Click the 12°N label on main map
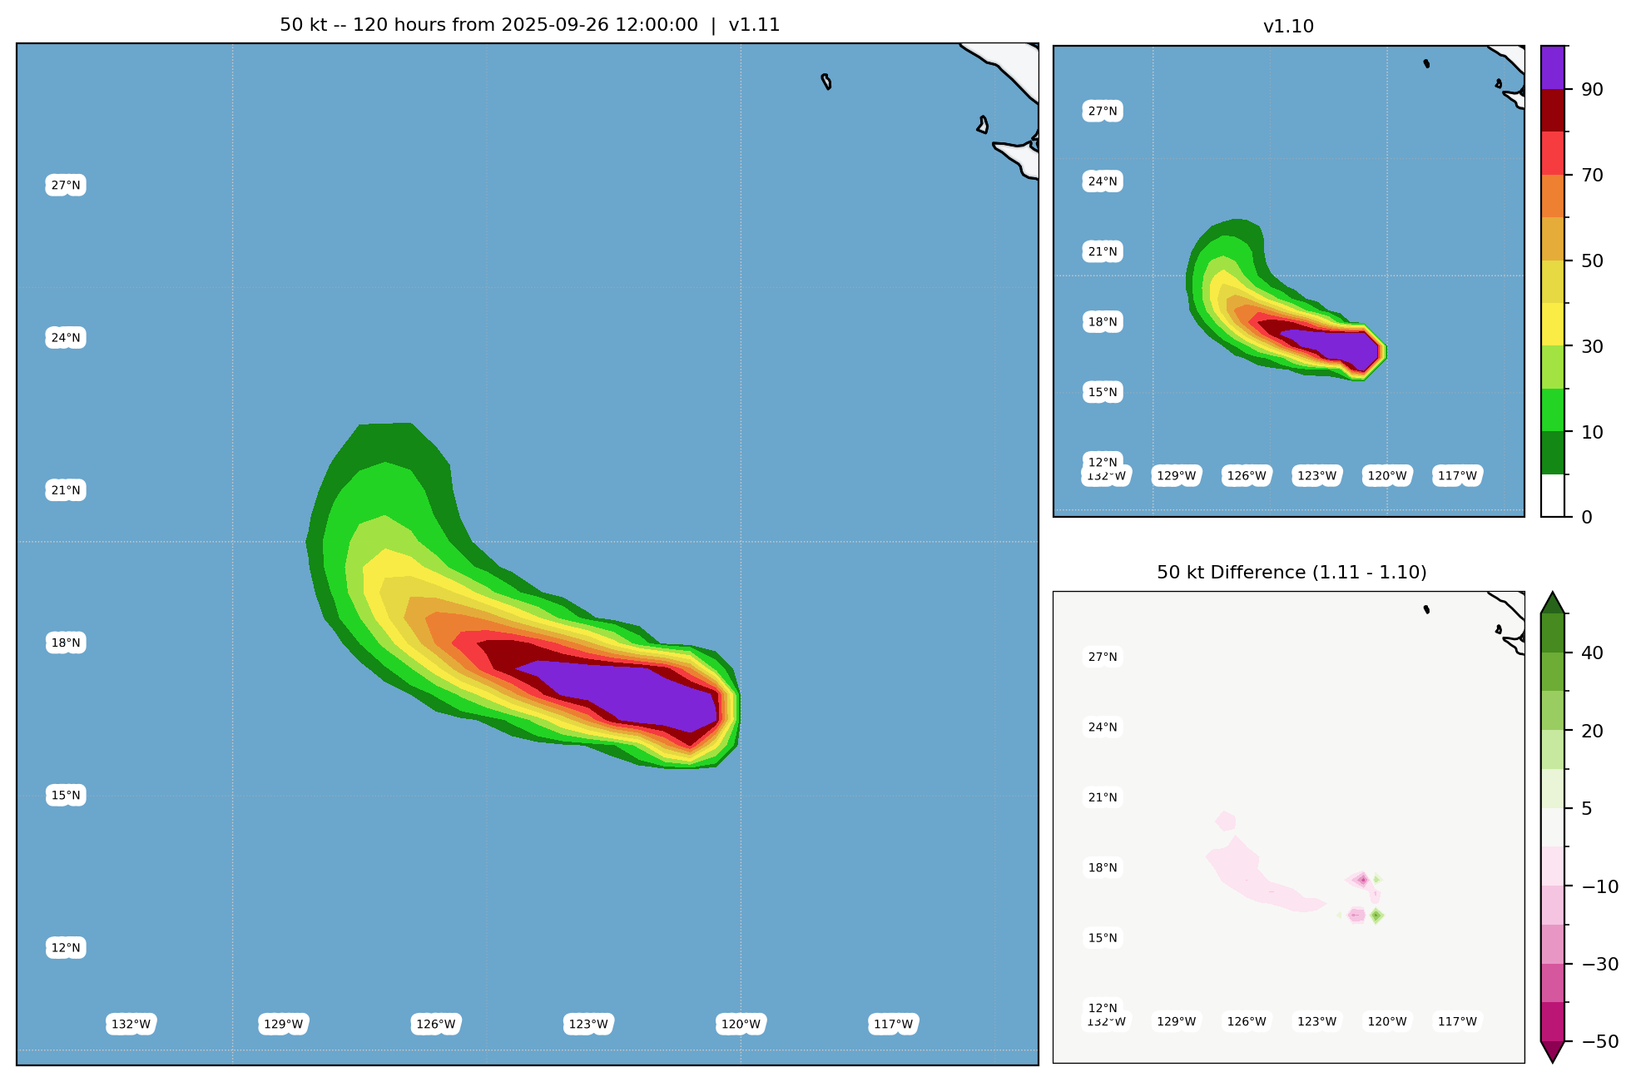The width and height of the screenshot is (1636, 1082). coord(66,948)
